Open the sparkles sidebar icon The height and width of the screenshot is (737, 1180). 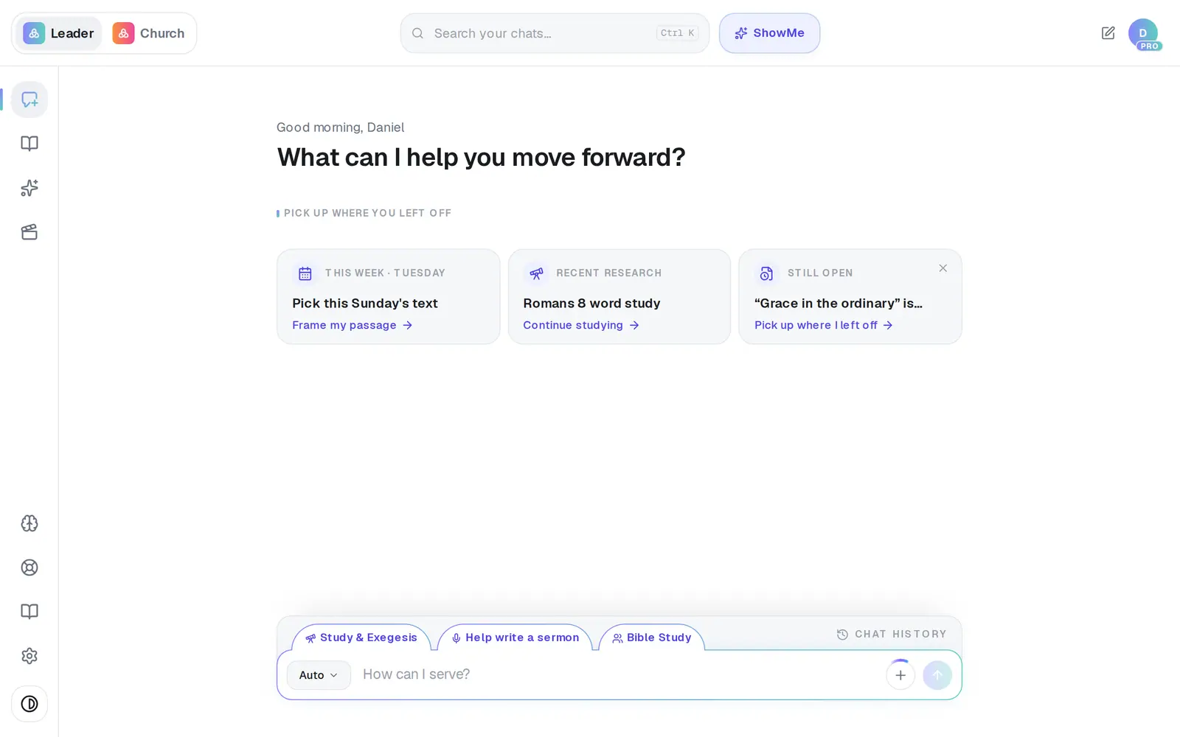pos(29,188)
